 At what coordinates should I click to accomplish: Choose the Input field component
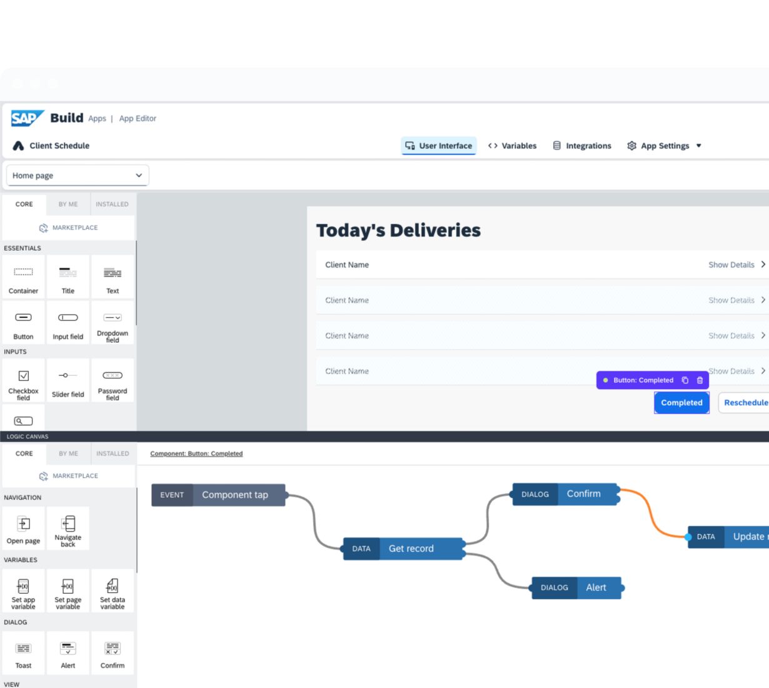point(68,323)
